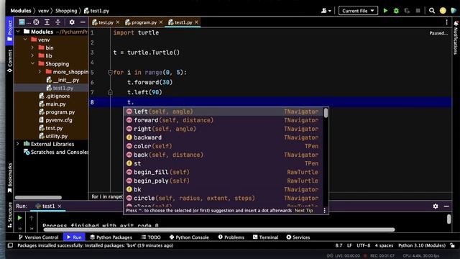Collapse the Shopping folder

[32, 63]
